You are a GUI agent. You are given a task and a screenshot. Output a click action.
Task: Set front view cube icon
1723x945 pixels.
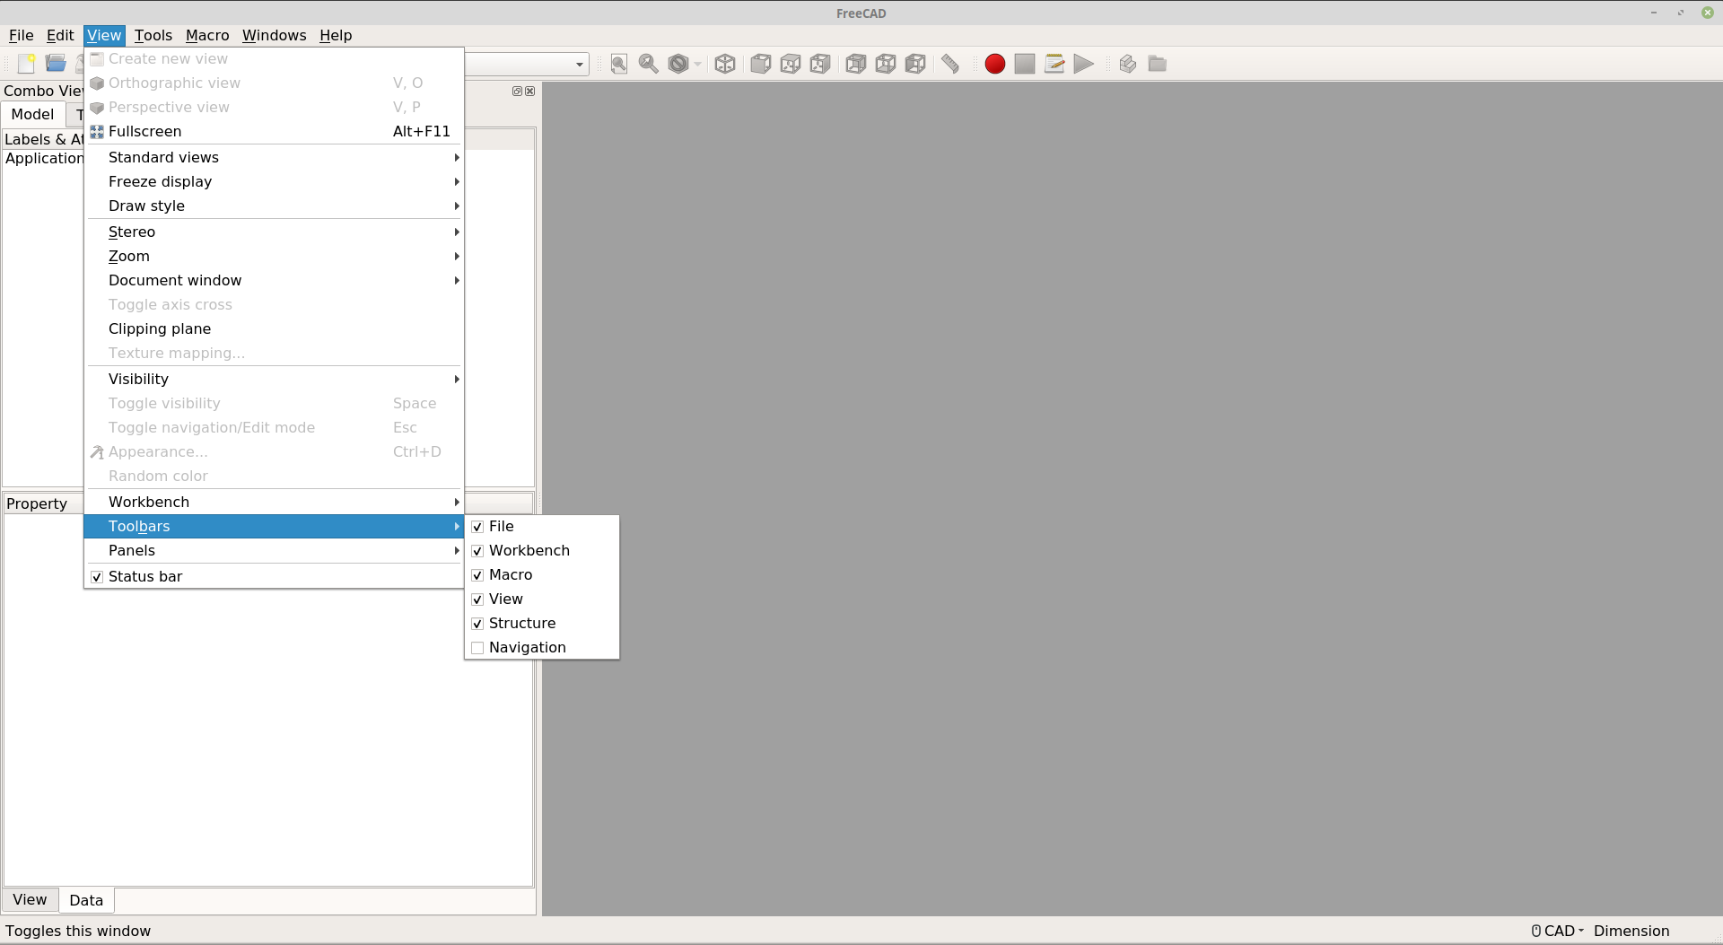[x=761, y=64]
